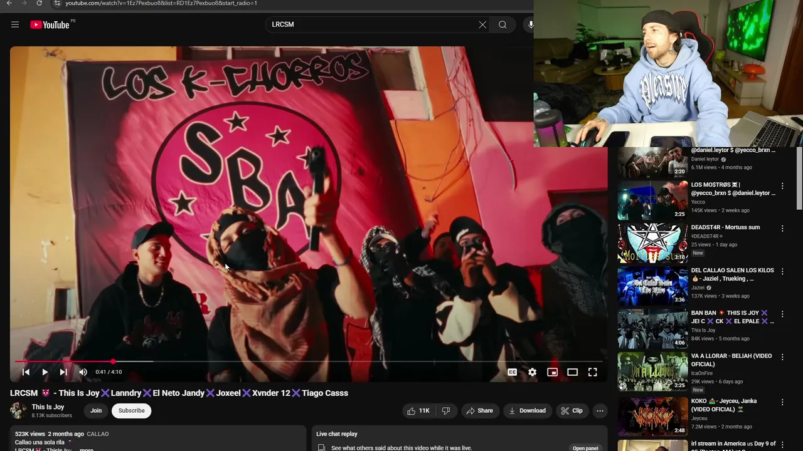Create a Clip from the video
803x451 pixels.
click(x=572, y=411)
